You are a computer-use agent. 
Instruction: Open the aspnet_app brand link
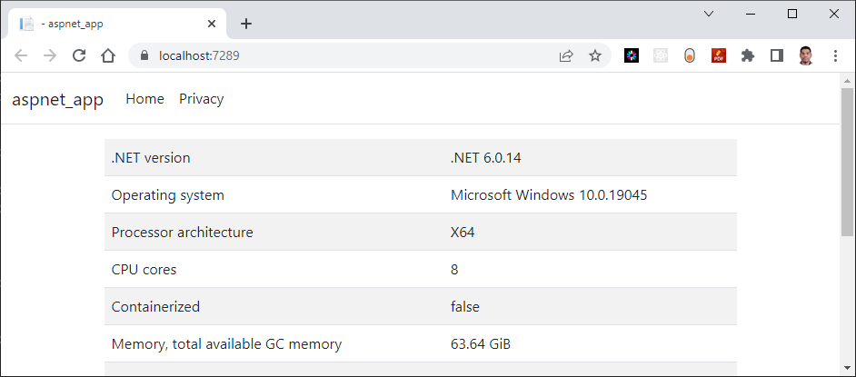[x=58, y=99]
